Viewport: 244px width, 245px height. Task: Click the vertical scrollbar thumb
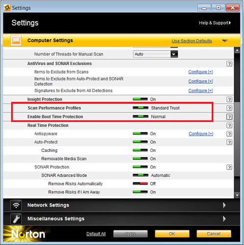tap(237, 139)
